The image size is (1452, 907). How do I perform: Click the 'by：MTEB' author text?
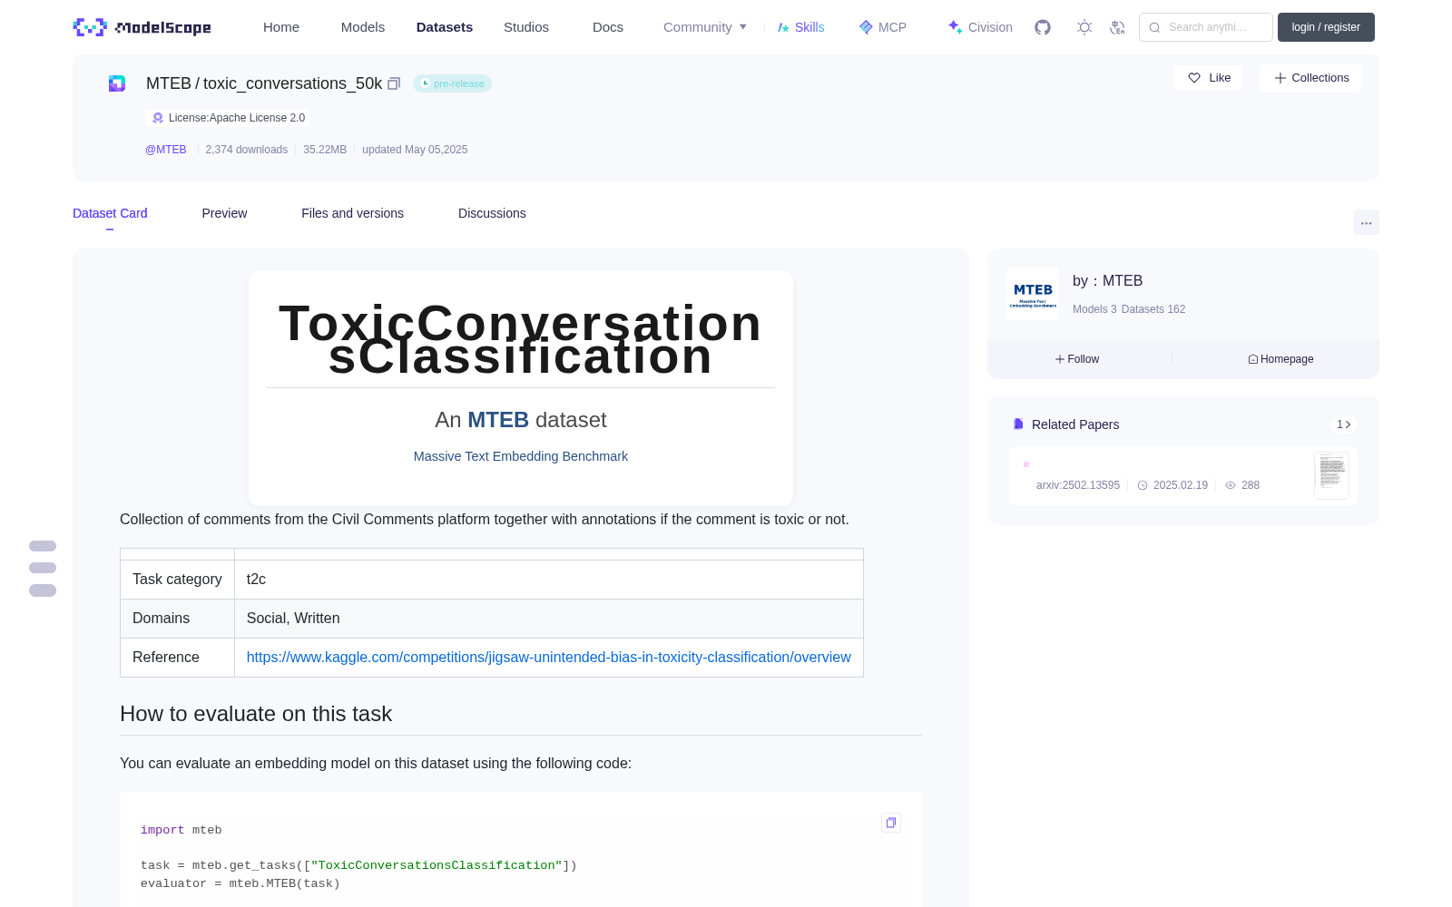(1107, 281)
